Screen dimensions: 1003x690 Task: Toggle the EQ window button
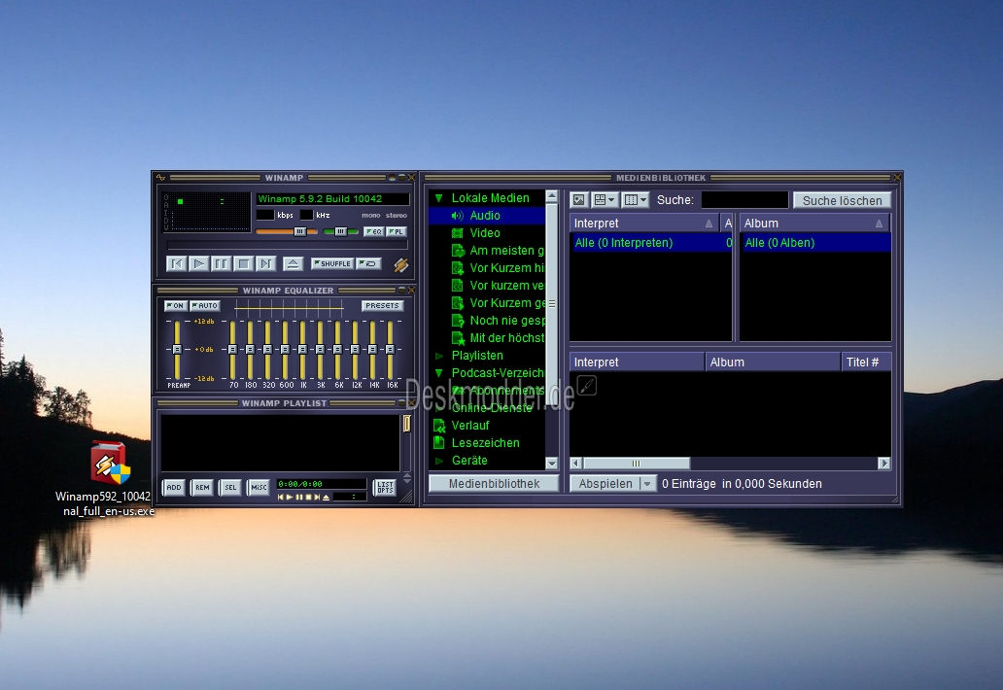tap(373, 231)
